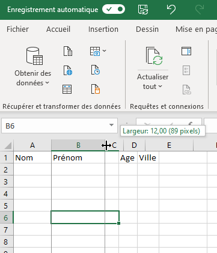
Task: Click the from web data icon
Action: 68,70
